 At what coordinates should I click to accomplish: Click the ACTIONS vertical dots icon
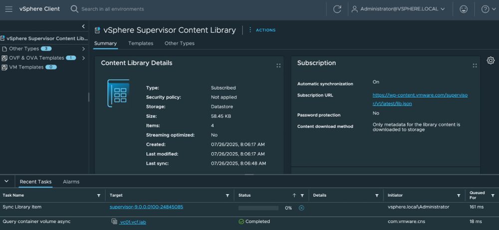[x=250, y=30]
